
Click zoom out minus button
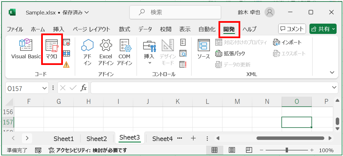tap(261, 150)
